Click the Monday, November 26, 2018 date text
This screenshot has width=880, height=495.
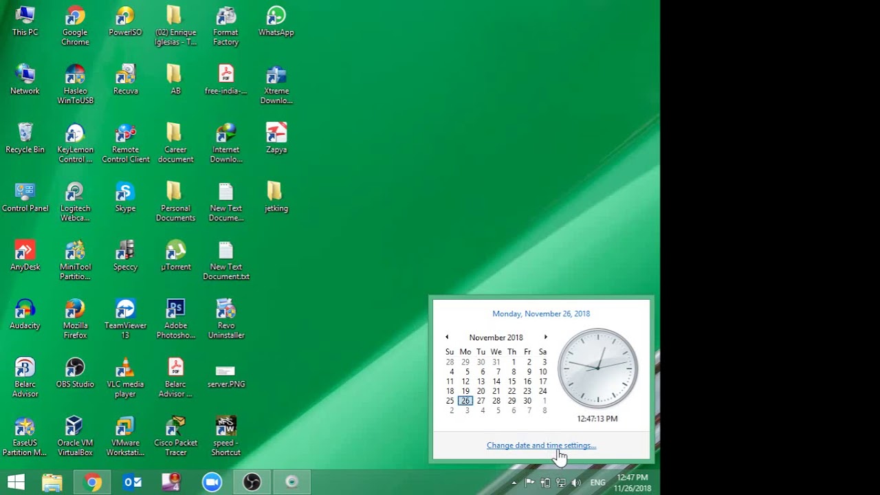tap(541, 313)
